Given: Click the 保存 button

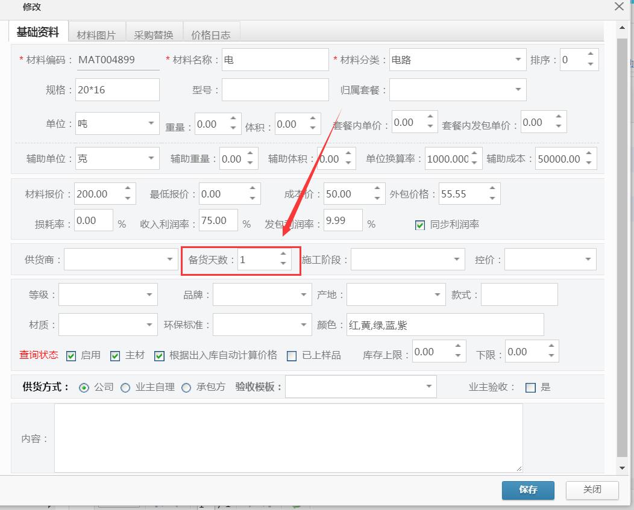Looking at the screenshot, I should (527, 490).
